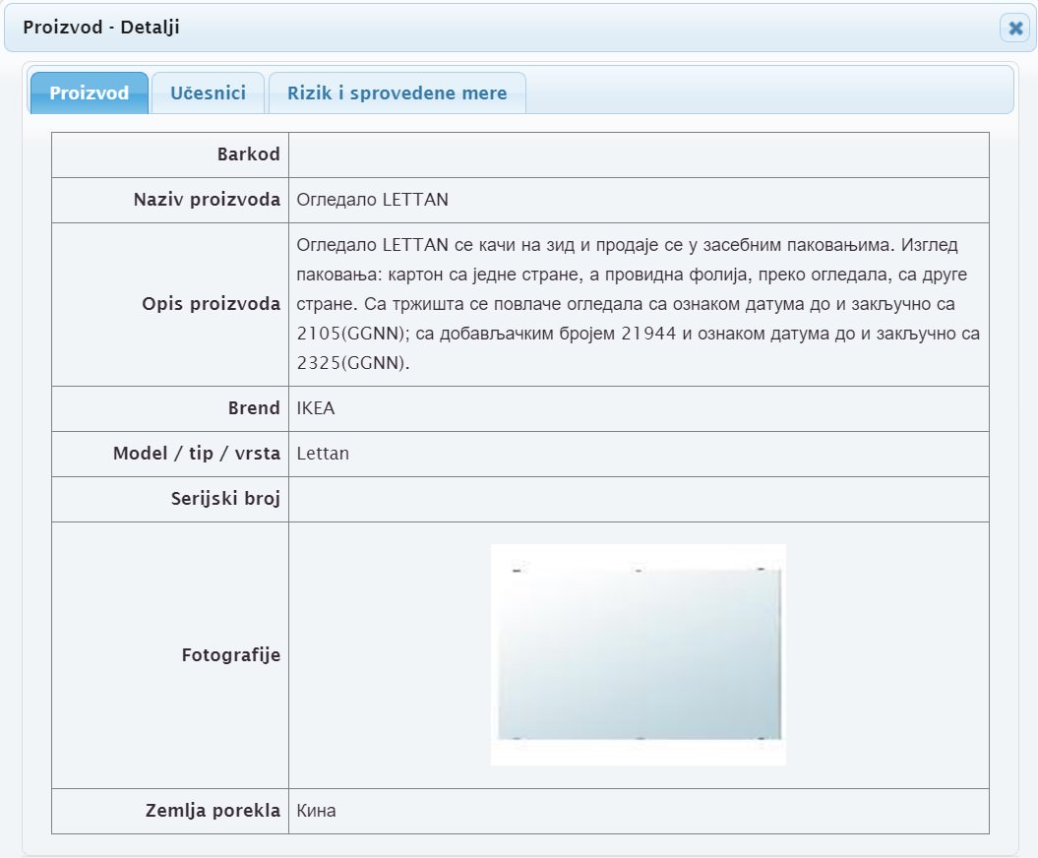Click the Кина country of origin value
Image resolution: width=1038 pixels, height=858 pixels.
[x=316, y=811]
